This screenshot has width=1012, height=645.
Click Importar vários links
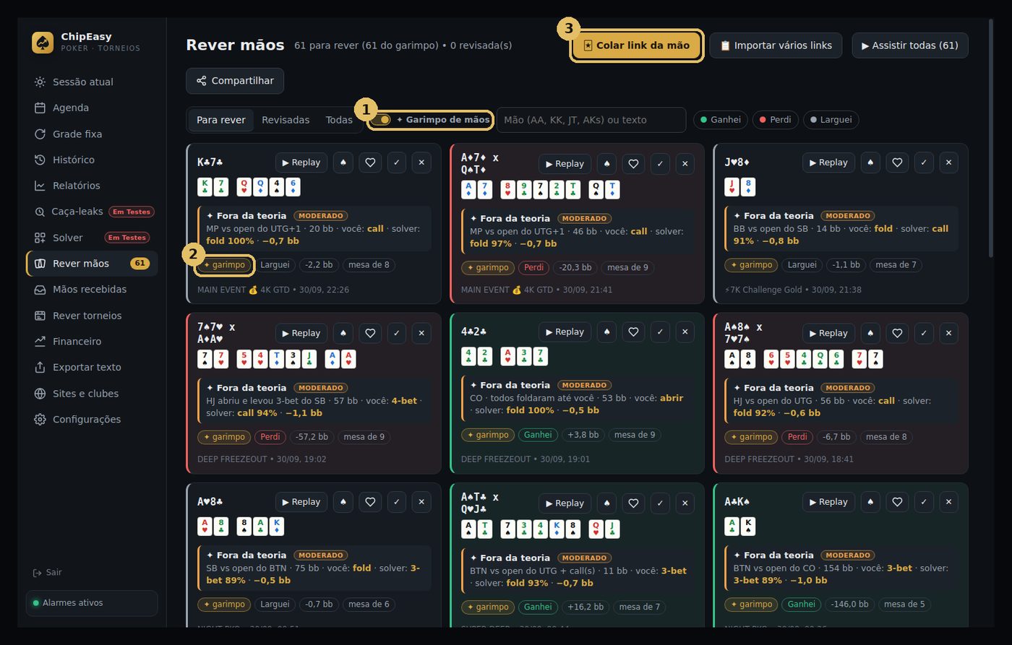click(776, 45)
